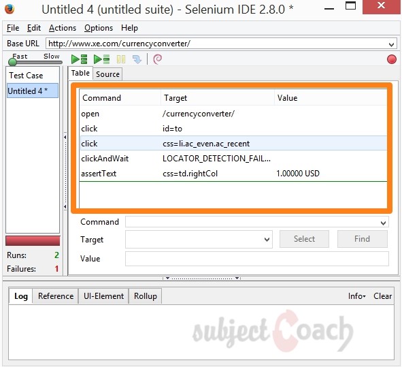Open the File menu
The image size is (402, 367).
[13, 28]
